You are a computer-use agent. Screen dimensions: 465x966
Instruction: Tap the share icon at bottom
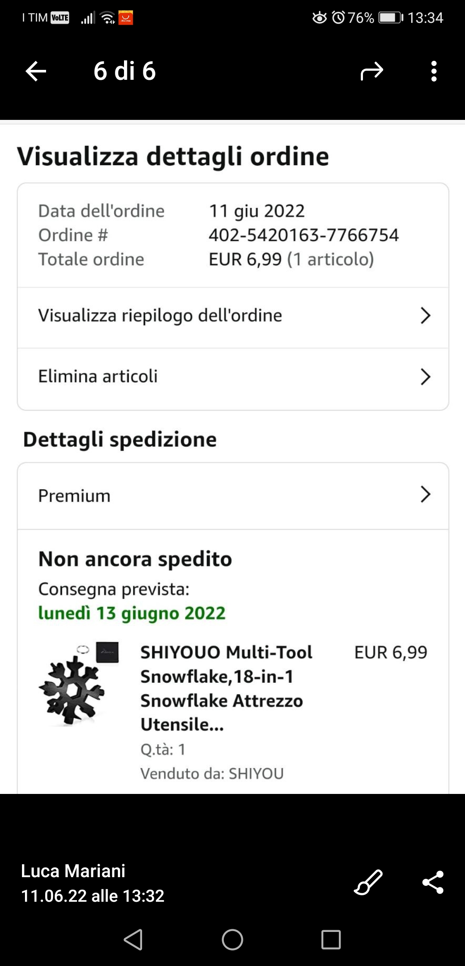pyautogui.click(x=433, y=882)
